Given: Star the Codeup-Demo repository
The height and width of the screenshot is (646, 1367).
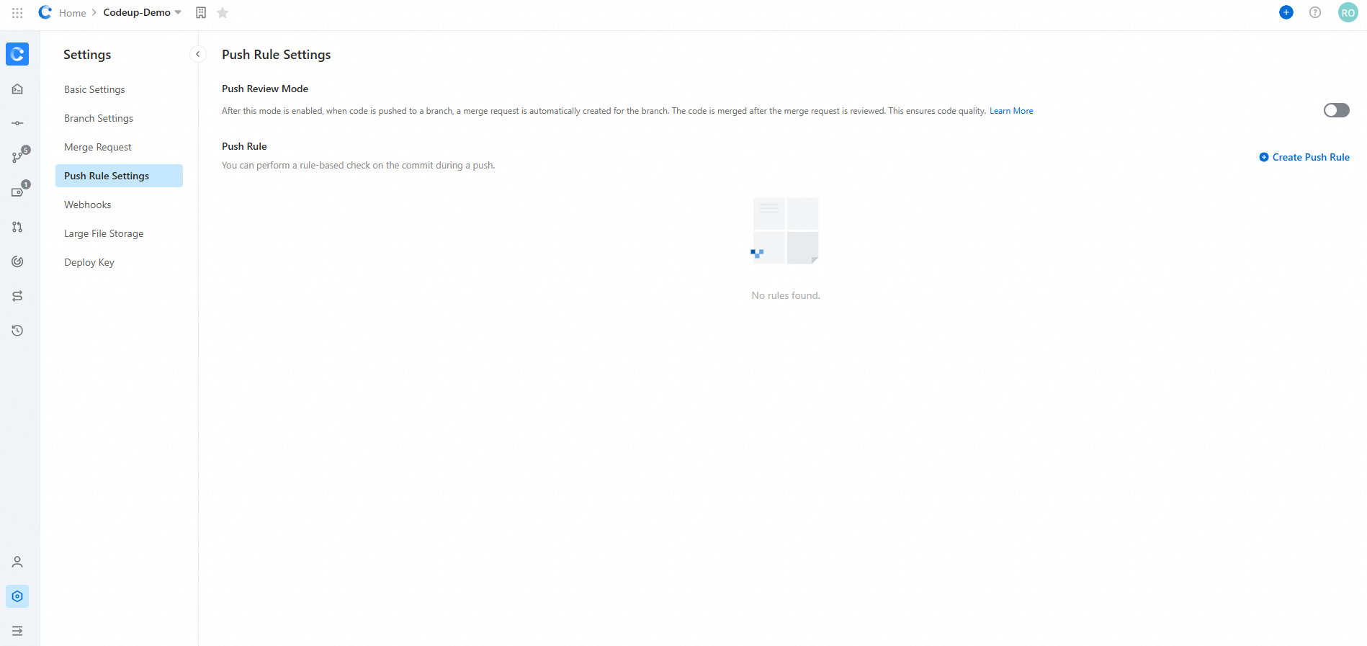Looking at the screenshot, I should pos(223,13).
